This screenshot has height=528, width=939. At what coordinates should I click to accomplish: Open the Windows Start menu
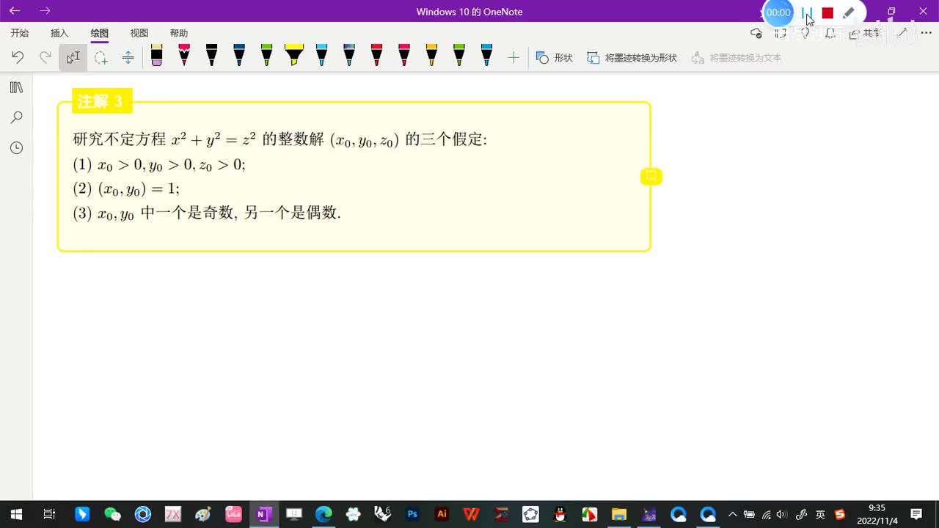[16, 514]
